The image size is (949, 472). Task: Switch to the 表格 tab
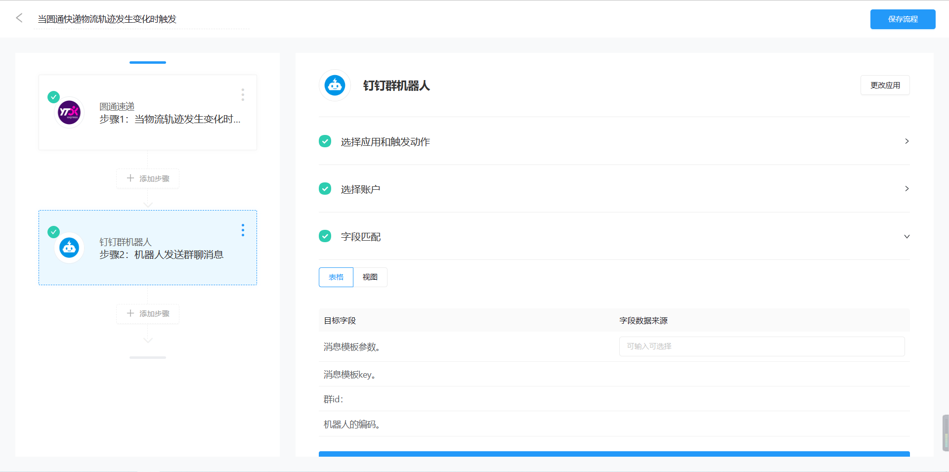pyautogui.click(x=336, y=277)
